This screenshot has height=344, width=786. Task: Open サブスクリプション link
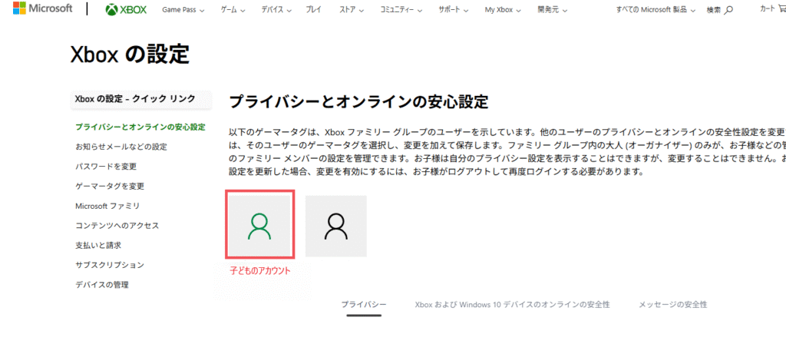click(109, 265)
